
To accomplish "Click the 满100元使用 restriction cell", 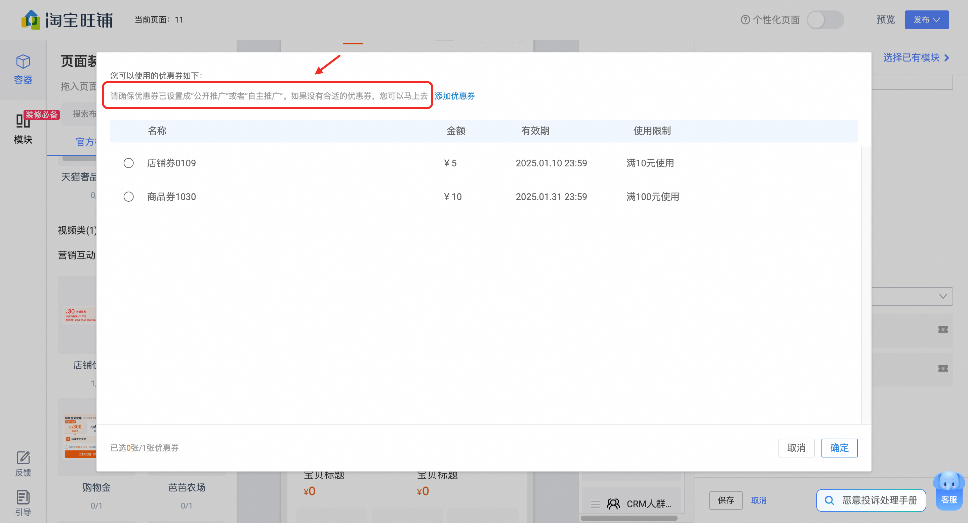I will 652,197.
